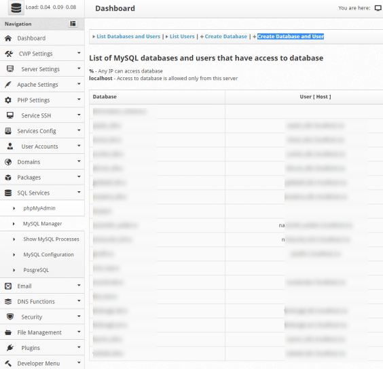
Task: Open Show MySQL Processes submenu item
Action: click(52, 239)
